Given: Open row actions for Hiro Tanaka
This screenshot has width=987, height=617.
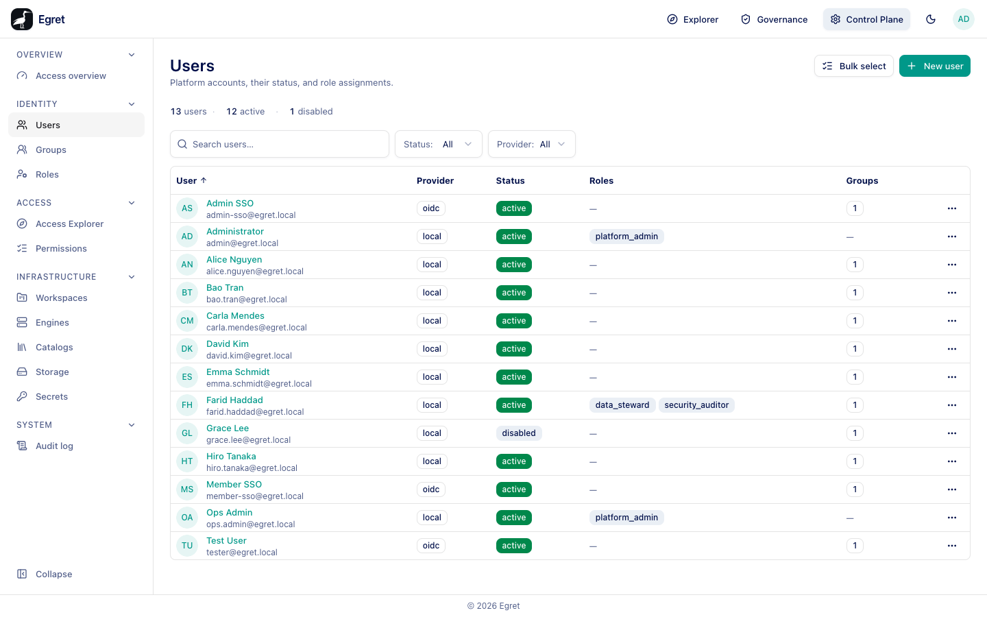Looking at the screenshot, I should [x=952, y=461].
